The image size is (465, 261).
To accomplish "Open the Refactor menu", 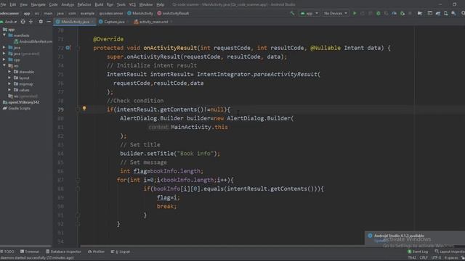I will point(84,4).
